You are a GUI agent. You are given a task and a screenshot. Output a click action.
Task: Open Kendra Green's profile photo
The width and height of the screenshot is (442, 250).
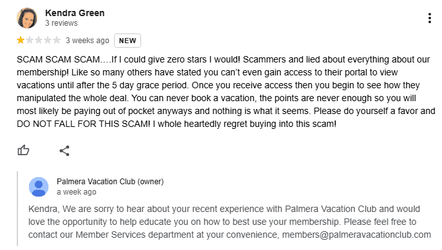pyautogui.click(x=27, y=18)
